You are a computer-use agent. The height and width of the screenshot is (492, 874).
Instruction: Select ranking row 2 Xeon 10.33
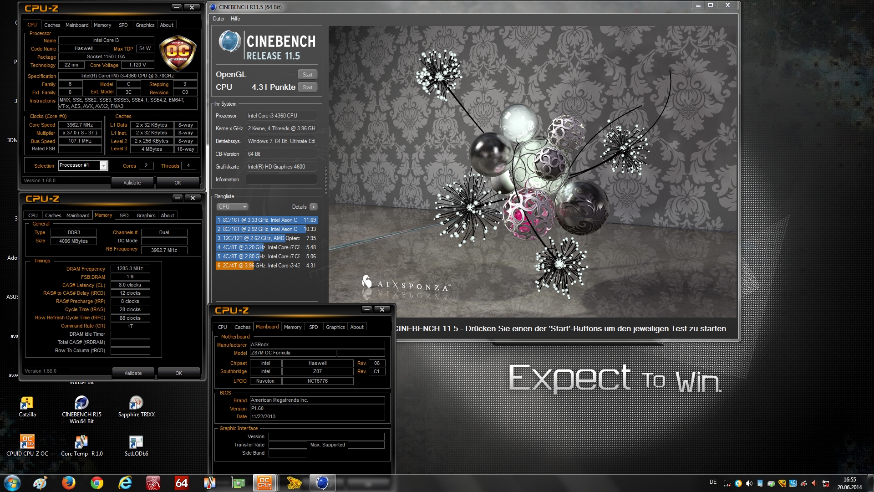267,229
